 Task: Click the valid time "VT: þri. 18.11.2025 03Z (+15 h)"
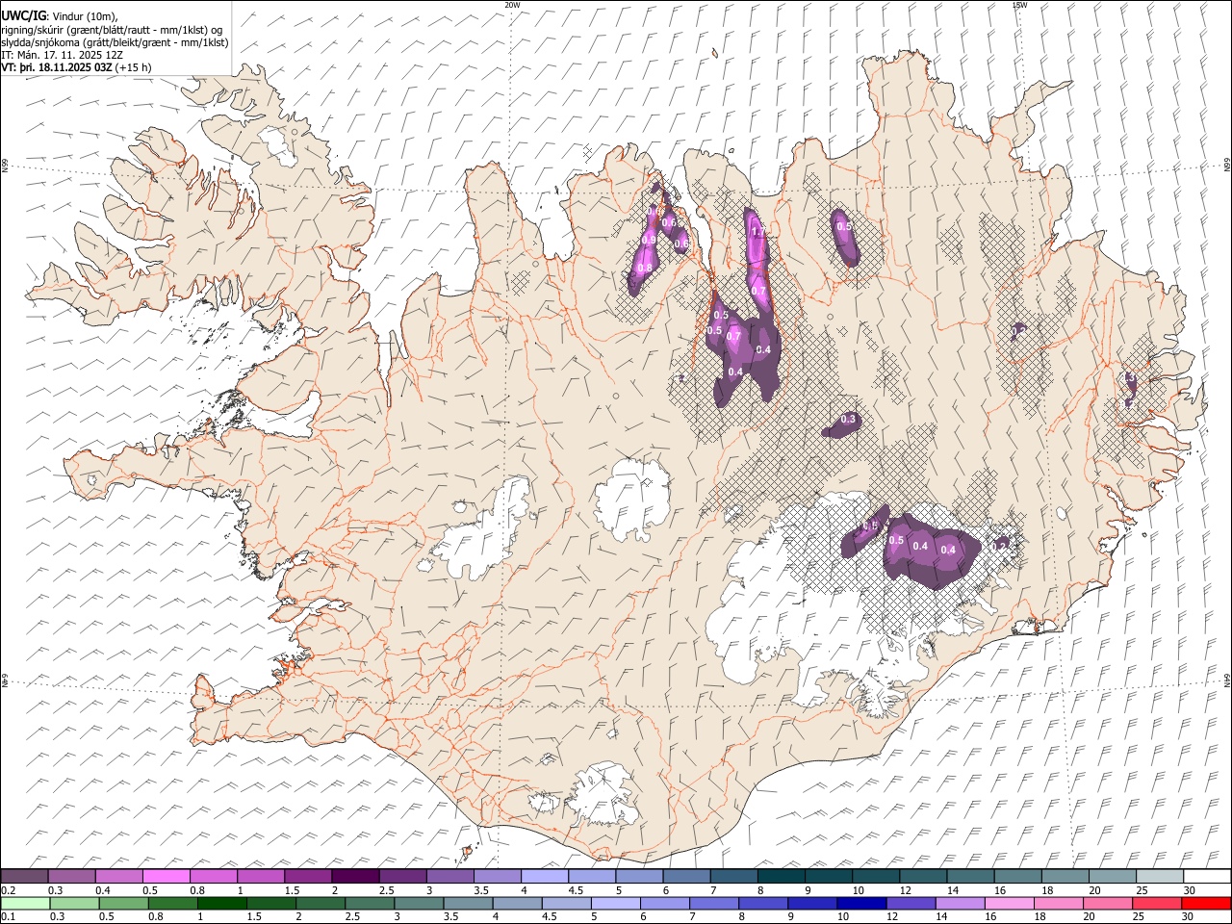76,67
